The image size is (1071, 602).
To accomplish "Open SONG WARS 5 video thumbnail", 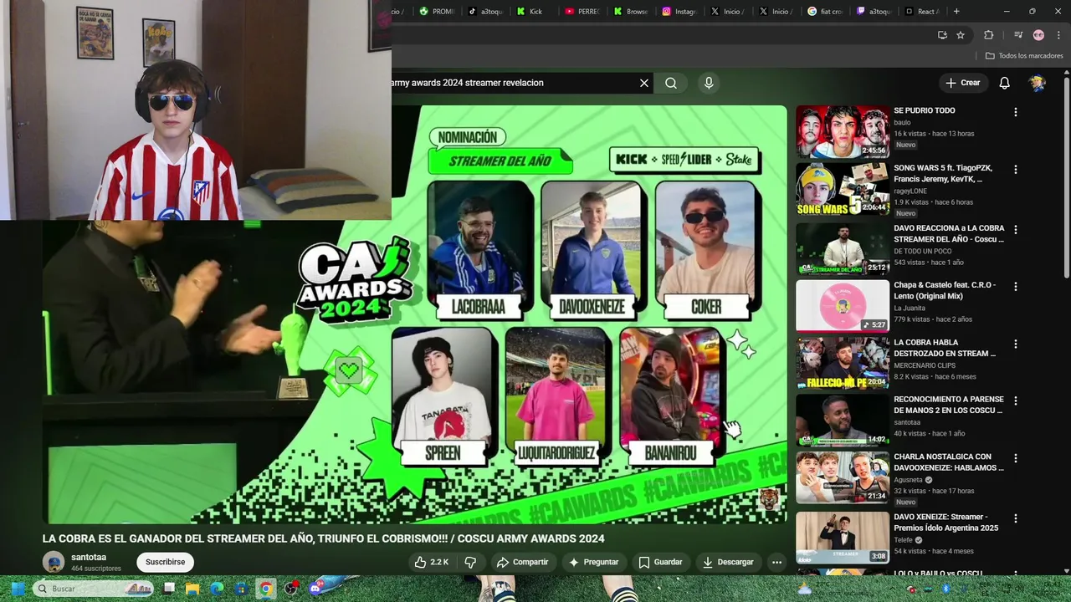I will coord(843,189).
